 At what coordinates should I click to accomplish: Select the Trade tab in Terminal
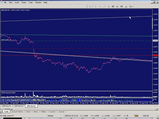pos(6,112)
